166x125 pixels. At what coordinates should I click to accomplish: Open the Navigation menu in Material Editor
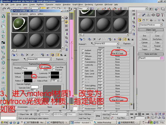tap(24, 14)
